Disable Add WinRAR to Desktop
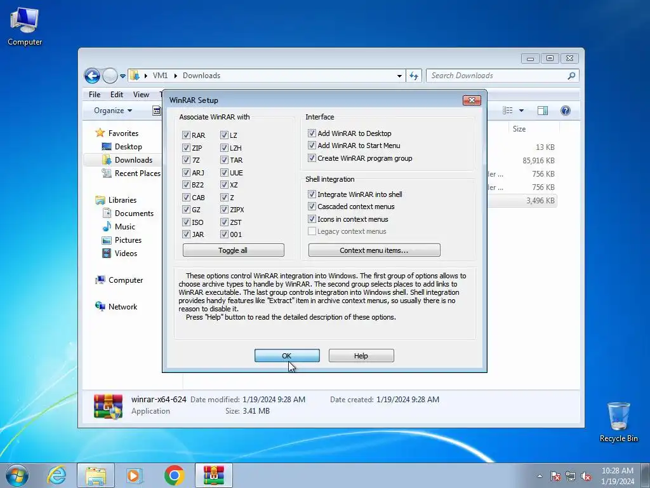 [312, 133]
